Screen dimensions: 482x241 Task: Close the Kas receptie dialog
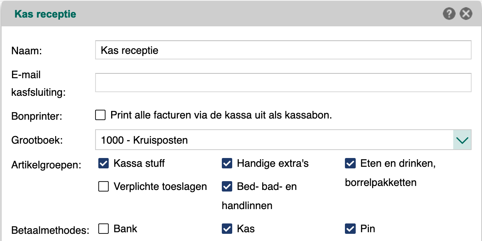(466, 14)
